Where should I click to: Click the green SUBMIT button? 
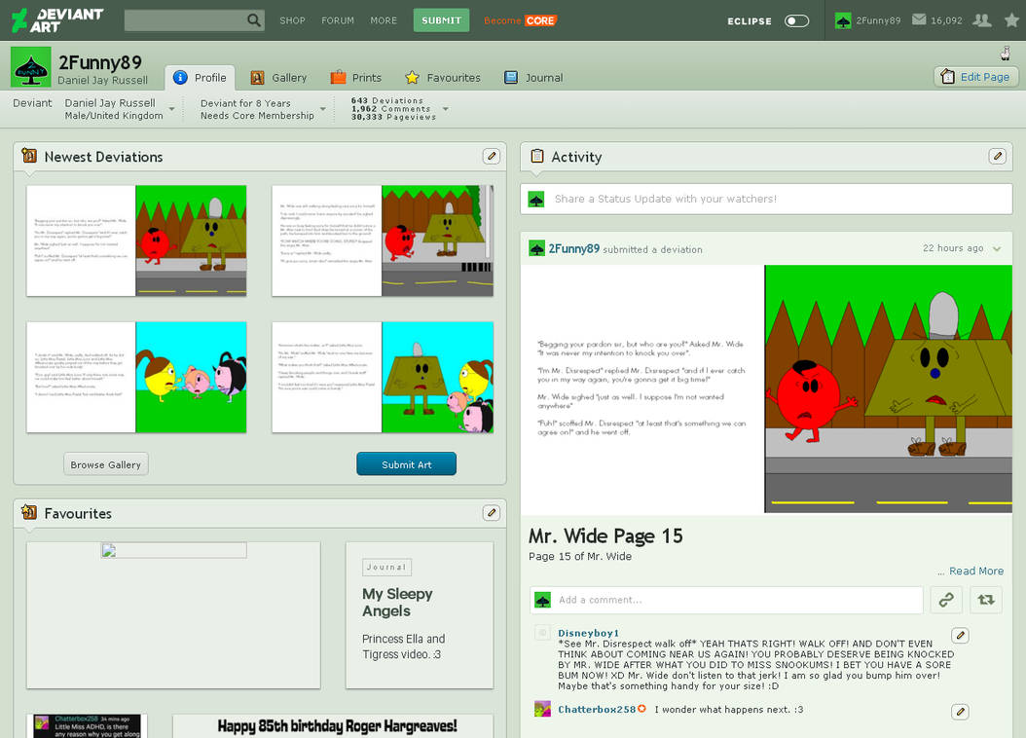click(441, 20)
